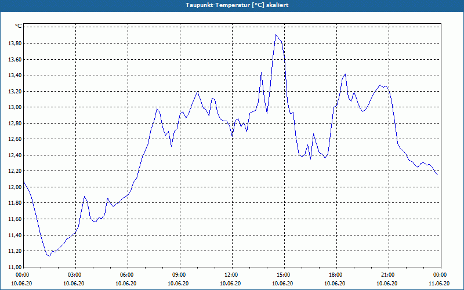The height and width of the screenshot is (290, 464).
Task: Click the 10.06.20 date beneath 21:00
Action: 387,284
